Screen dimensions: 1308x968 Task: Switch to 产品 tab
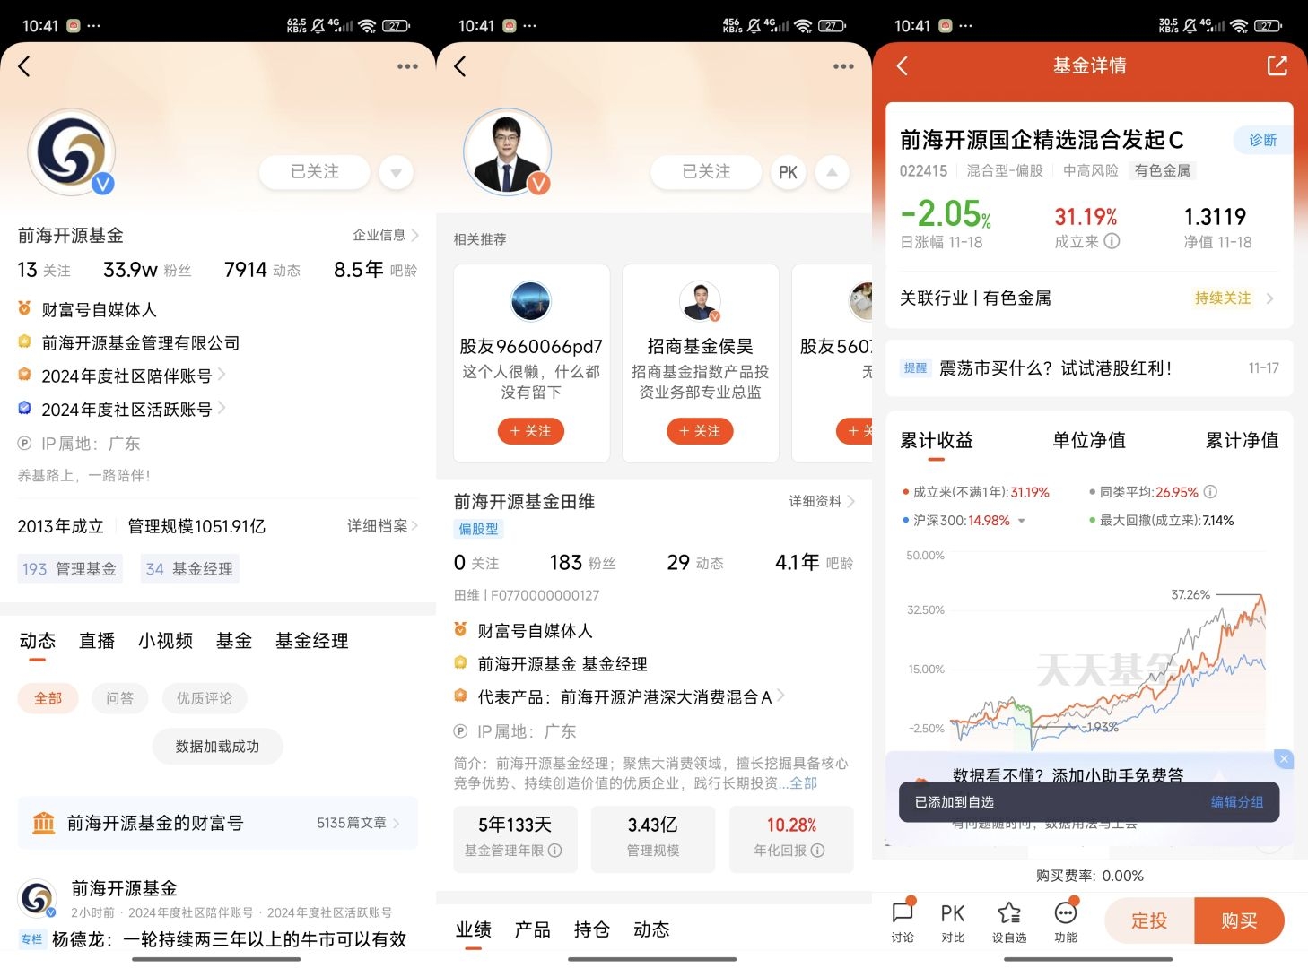pyautogui.click(x=533, y=929)
